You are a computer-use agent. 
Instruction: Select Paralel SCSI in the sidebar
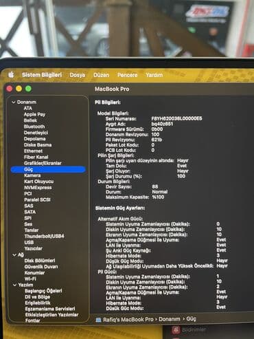coord(37,199)
